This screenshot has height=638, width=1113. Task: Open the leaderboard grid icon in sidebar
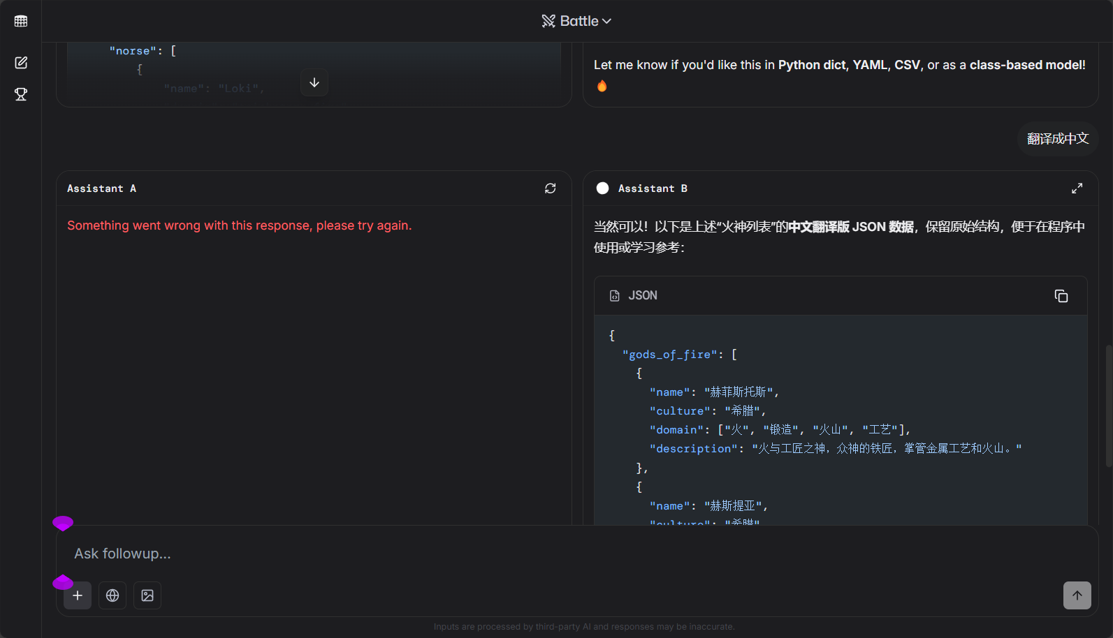[21, 21]
